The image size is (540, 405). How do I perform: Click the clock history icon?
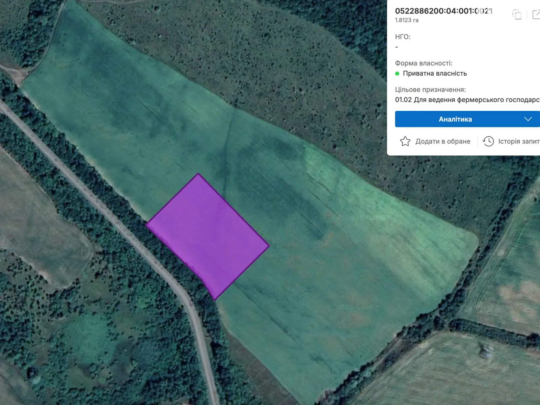click(488, 141)
